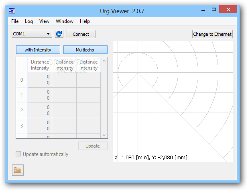This screenshot has height=191, width=248.
Task: Select row 0 in the data table
Action: click(22, 80)
